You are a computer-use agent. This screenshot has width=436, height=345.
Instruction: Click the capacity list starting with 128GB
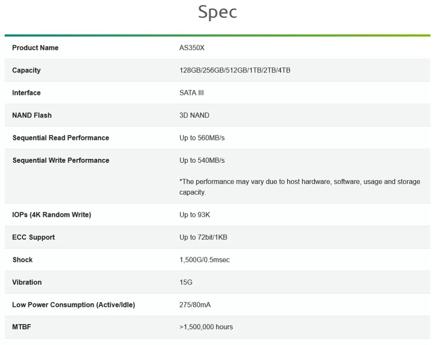pyautogui.click(x=235, y=70)
